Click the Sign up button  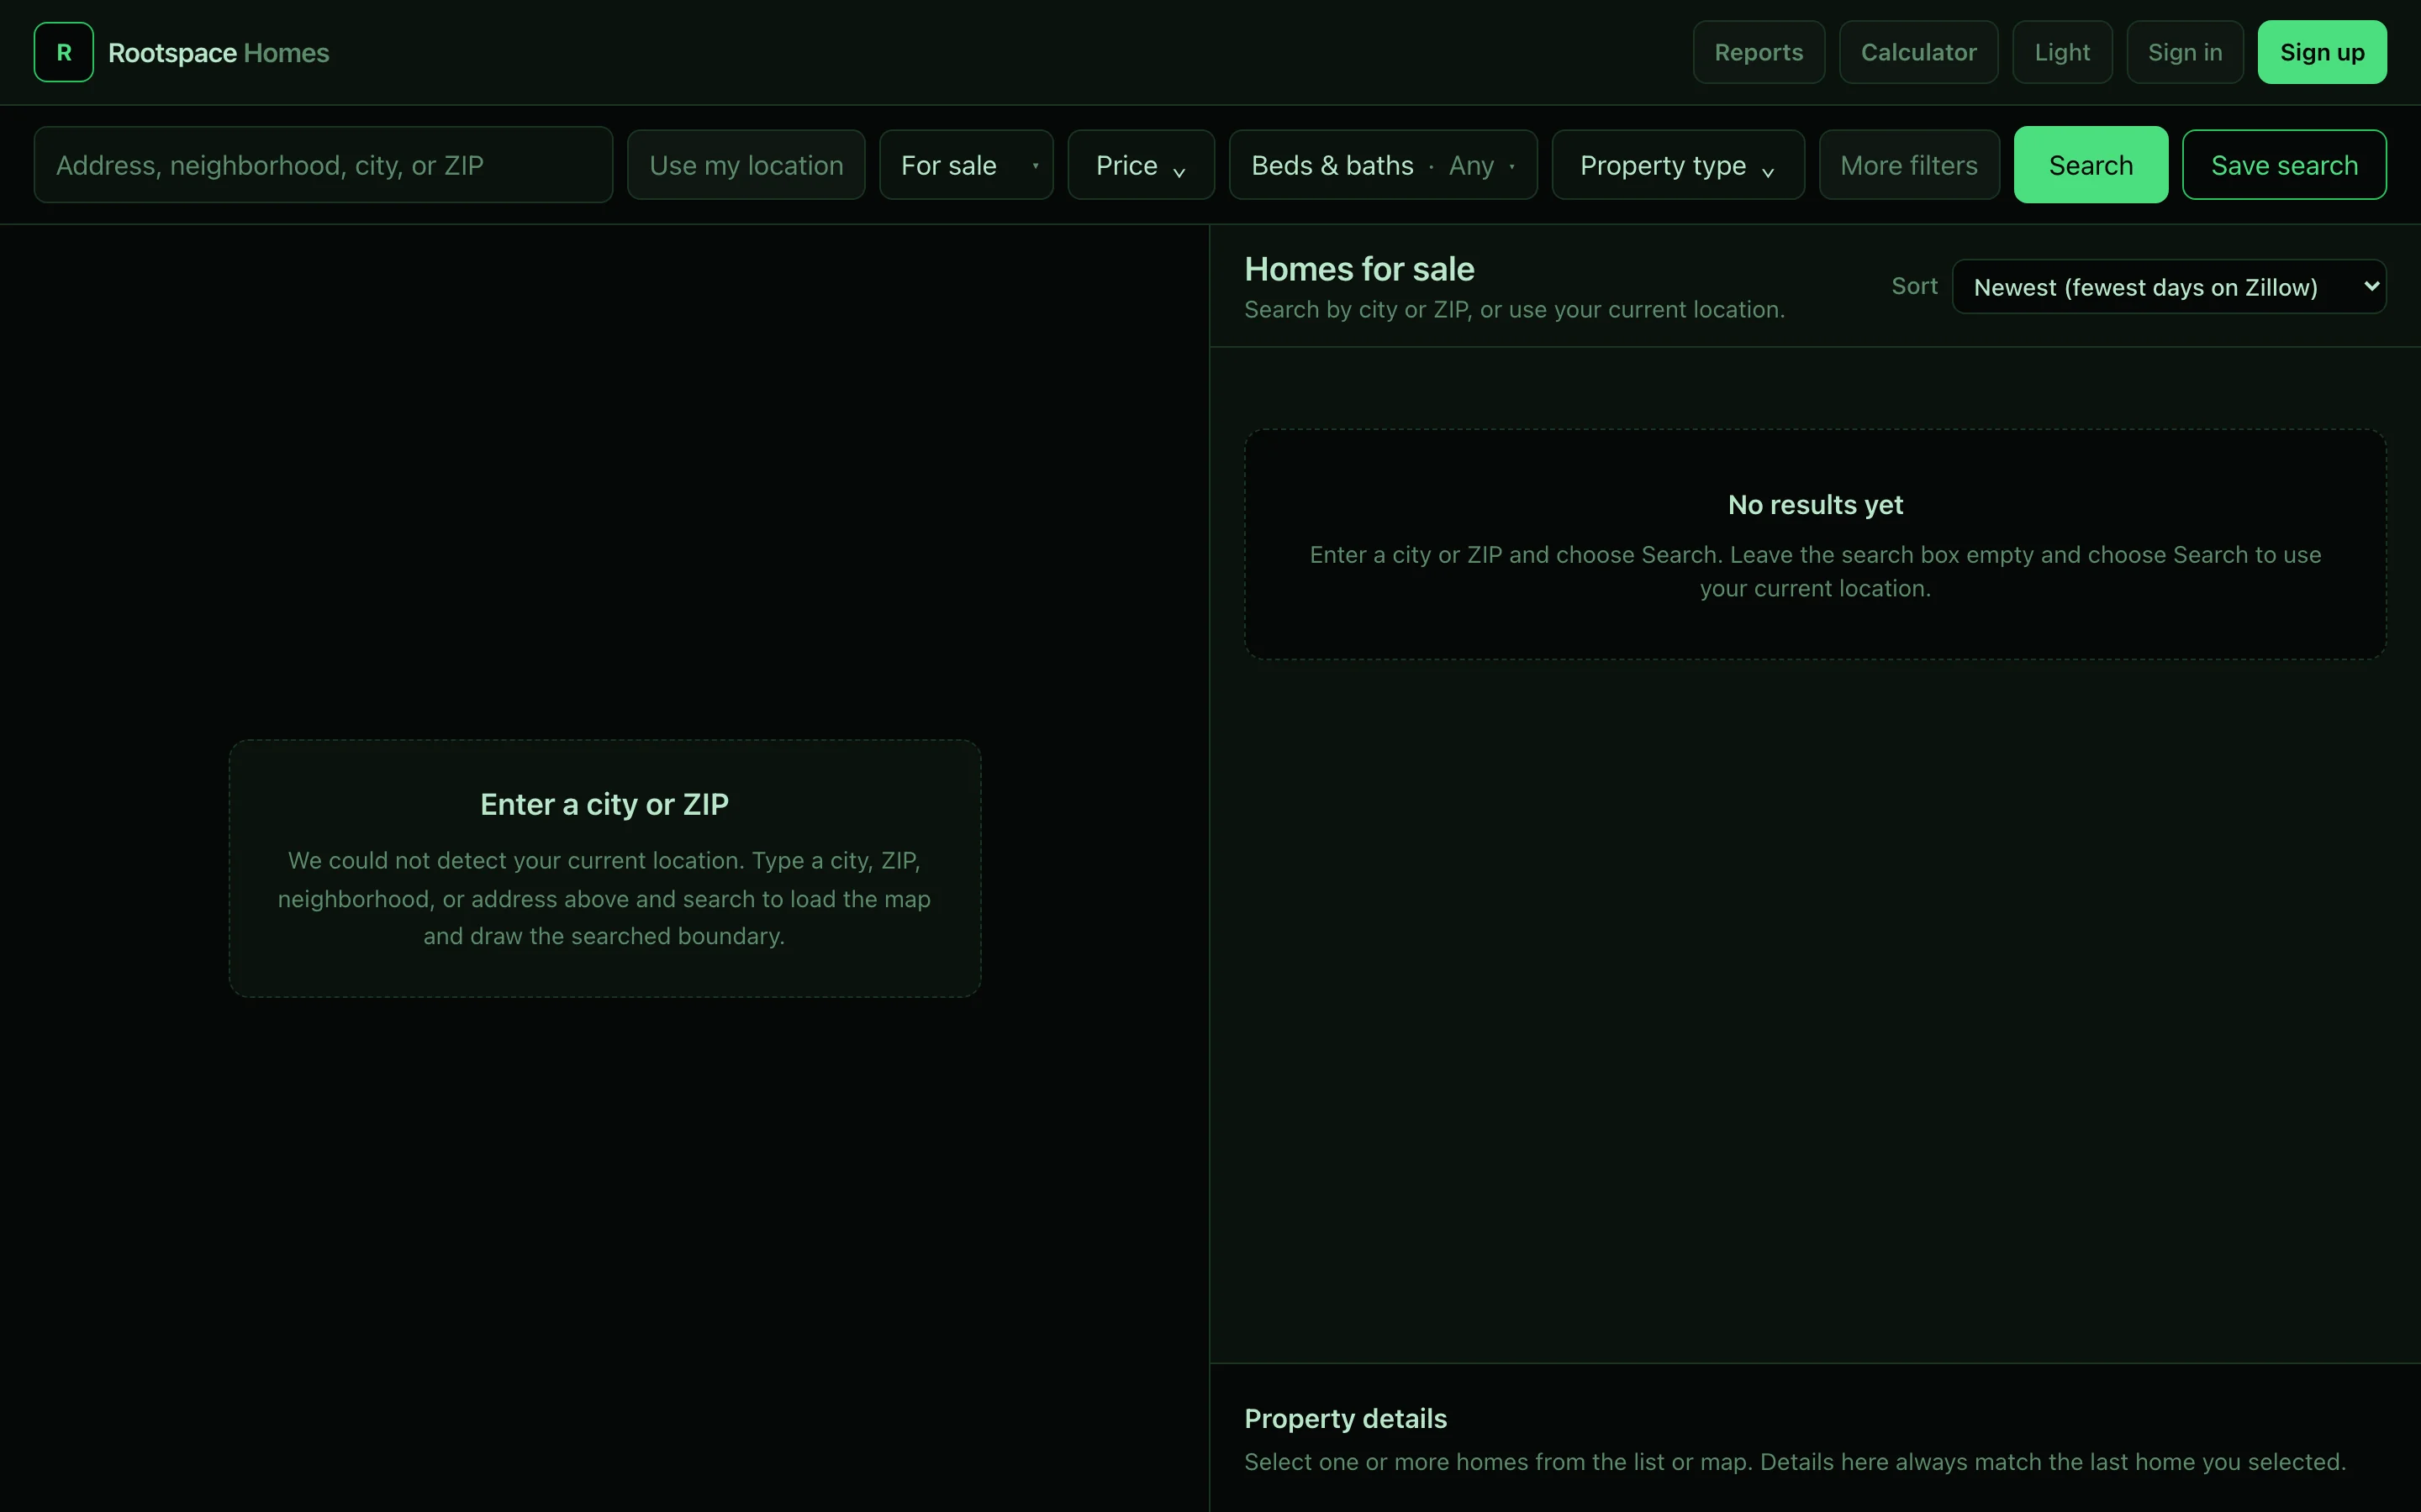click(x=2322, y=52)
